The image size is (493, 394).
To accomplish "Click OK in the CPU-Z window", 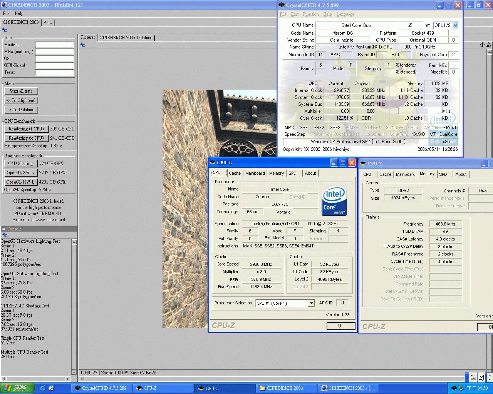I will point(341,326).
